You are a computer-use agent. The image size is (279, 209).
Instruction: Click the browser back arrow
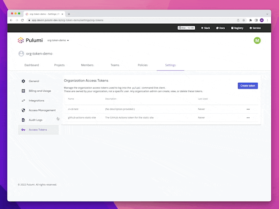point(11,20)
